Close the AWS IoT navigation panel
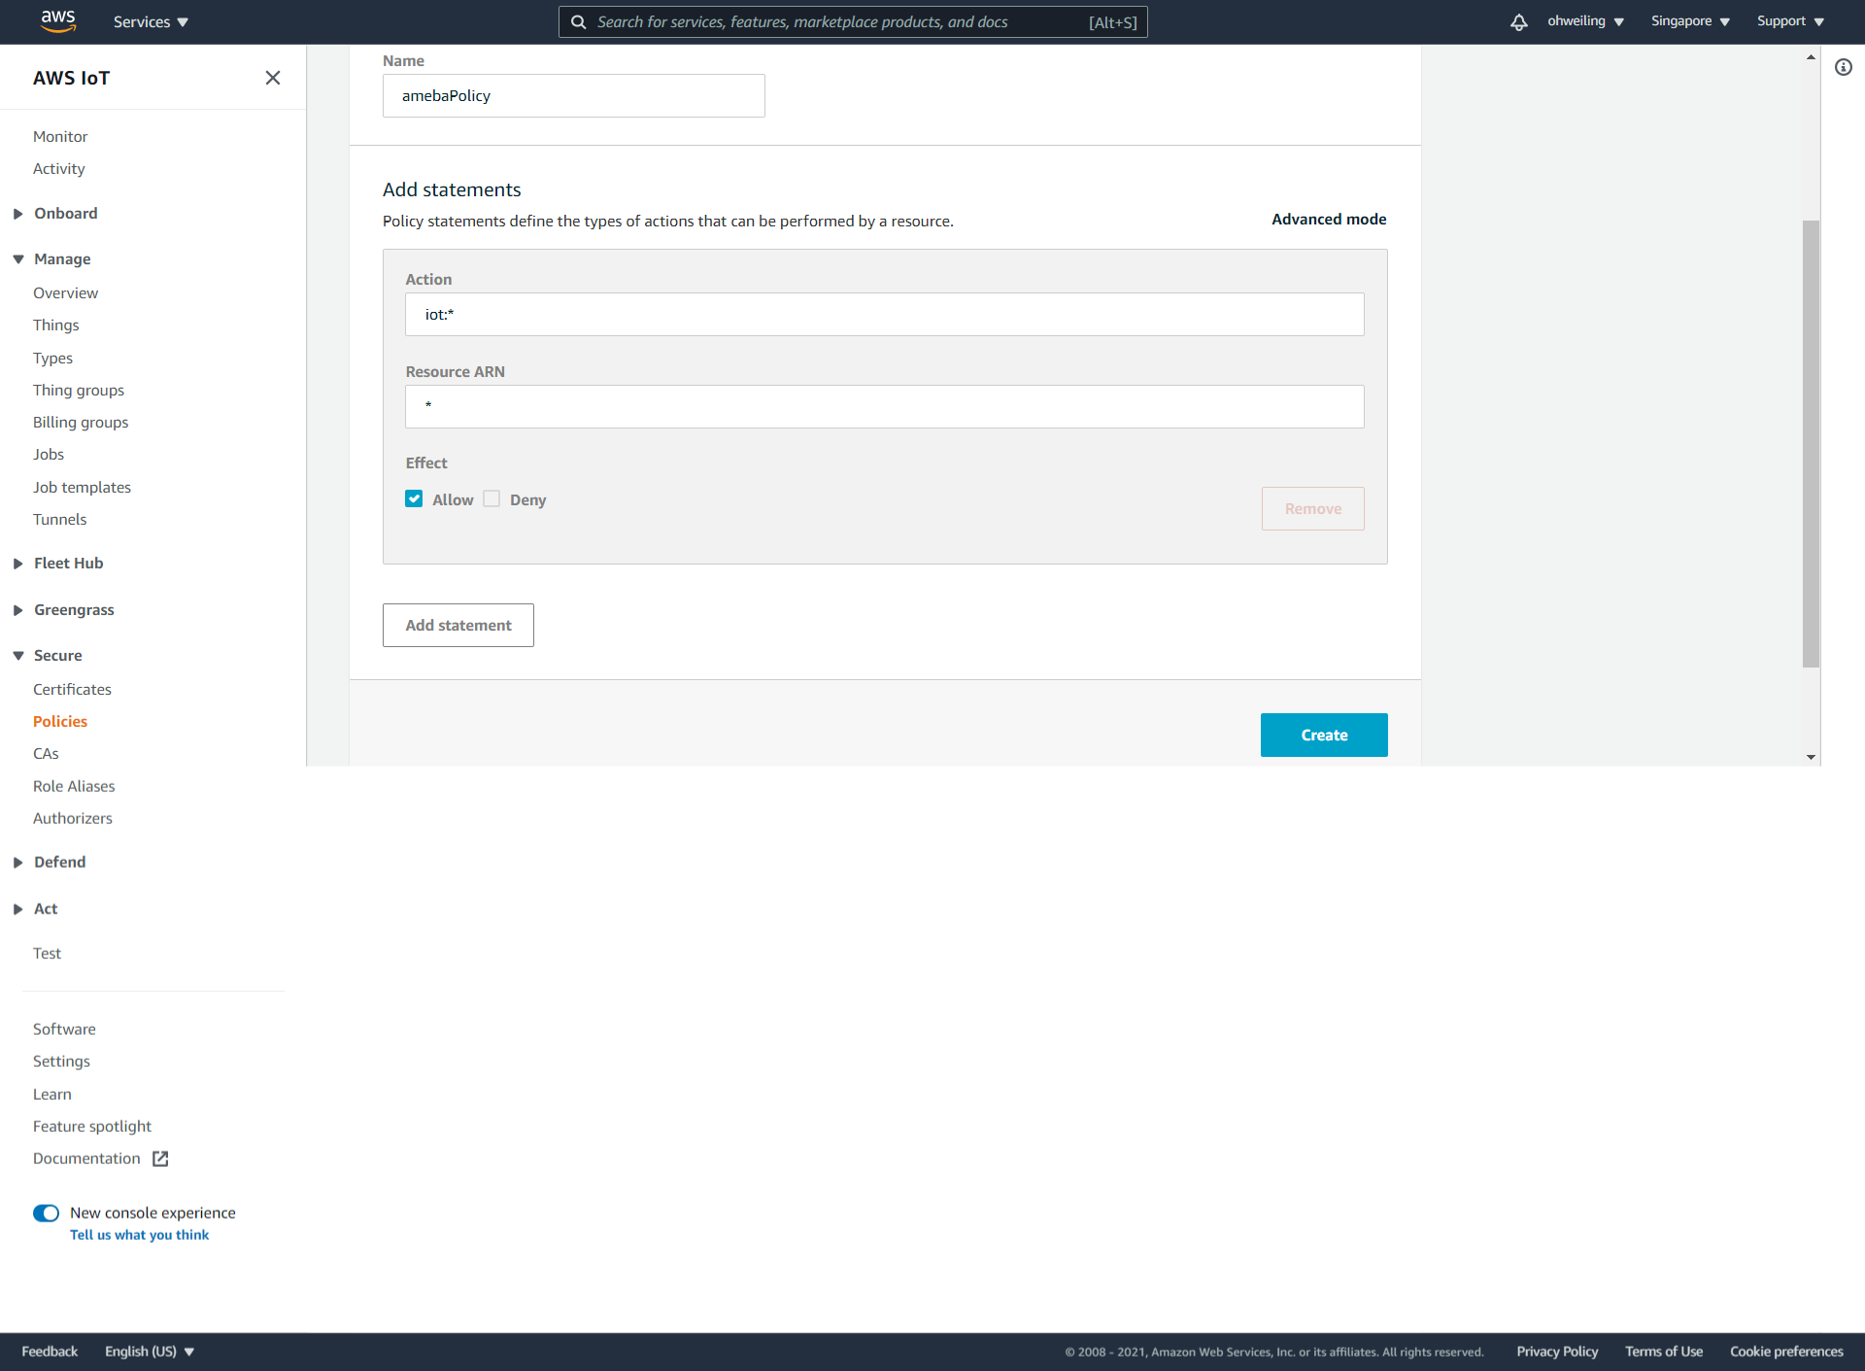Screen dimensions: 1865x1371 click(x=273, y=78)
